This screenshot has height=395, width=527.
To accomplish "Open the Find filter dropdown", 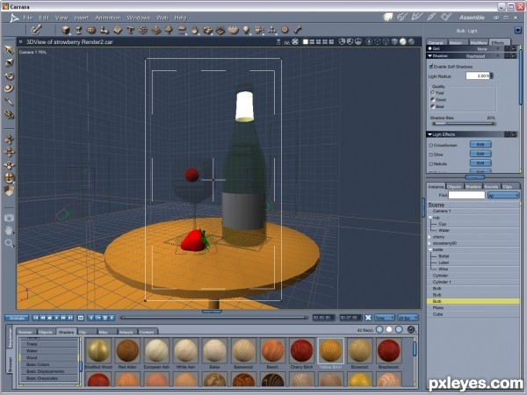I will 503,195.
